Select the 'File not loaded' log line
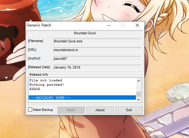The height and width of the screenshot is (138, 189). pyautogui.click(x=46, y=80)
